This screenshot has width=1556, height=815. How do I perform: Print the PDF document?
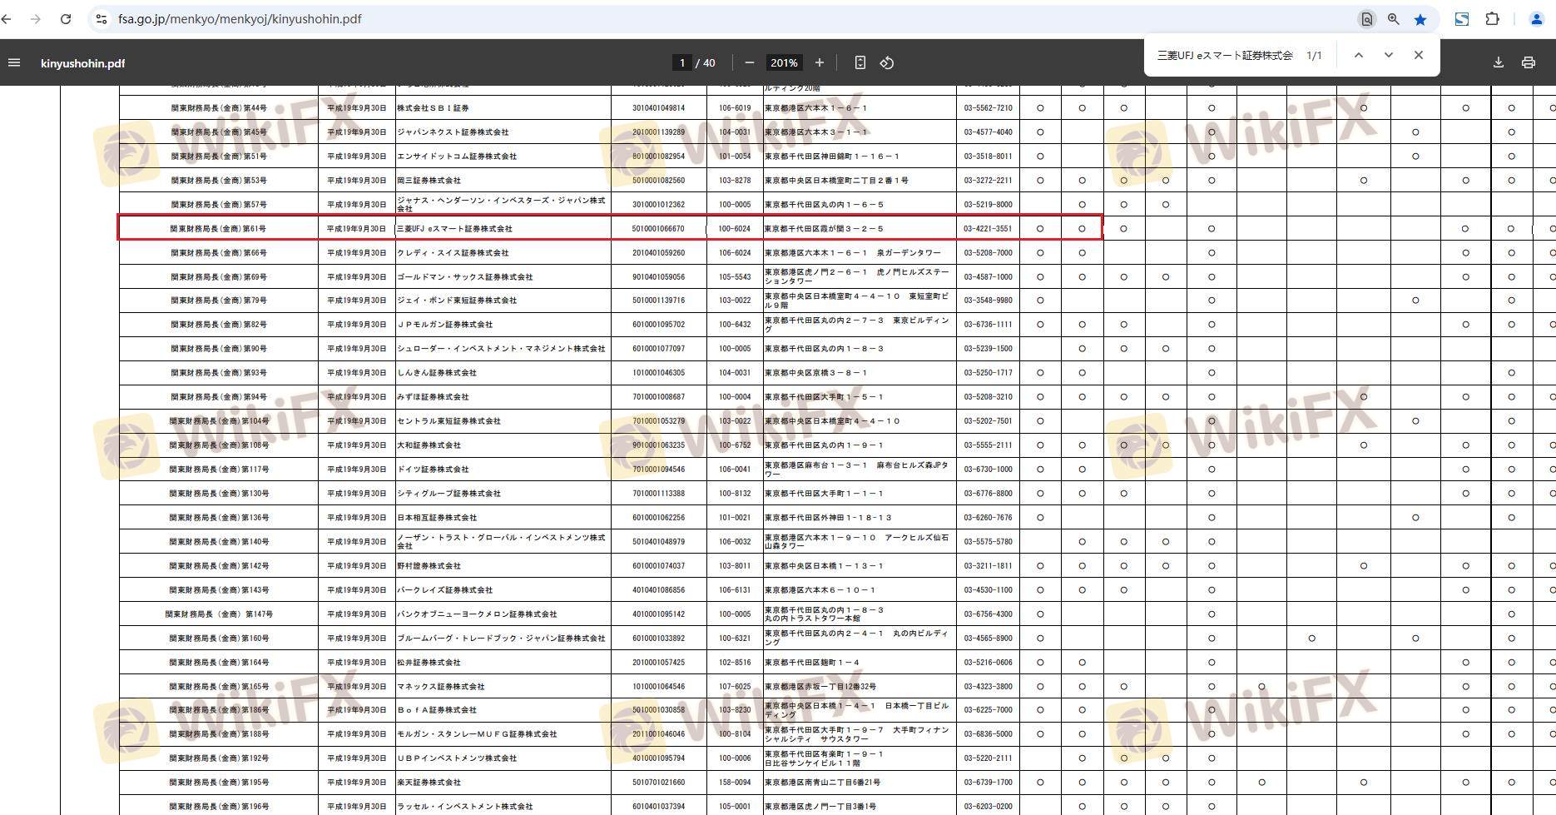(1529, 62)
